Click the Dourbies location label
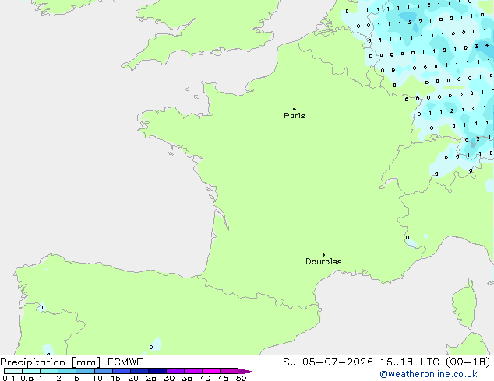The height and width of the screenshot is (381, 494). pos(323,261)
